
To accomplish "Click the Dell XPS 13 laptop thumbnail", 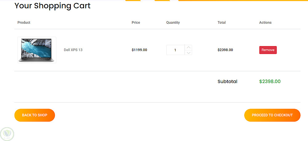I will coord(37,50).
